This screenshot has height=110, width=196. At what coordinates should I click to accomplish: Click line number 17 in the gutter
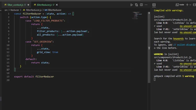8,70
